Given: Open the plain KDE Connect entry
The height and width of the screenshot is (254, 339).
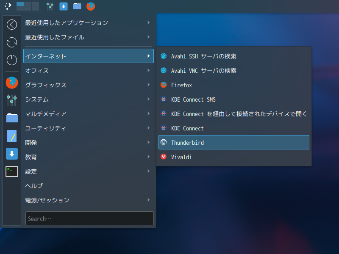Looking at the screenshot, I should [x=234, y=128].
